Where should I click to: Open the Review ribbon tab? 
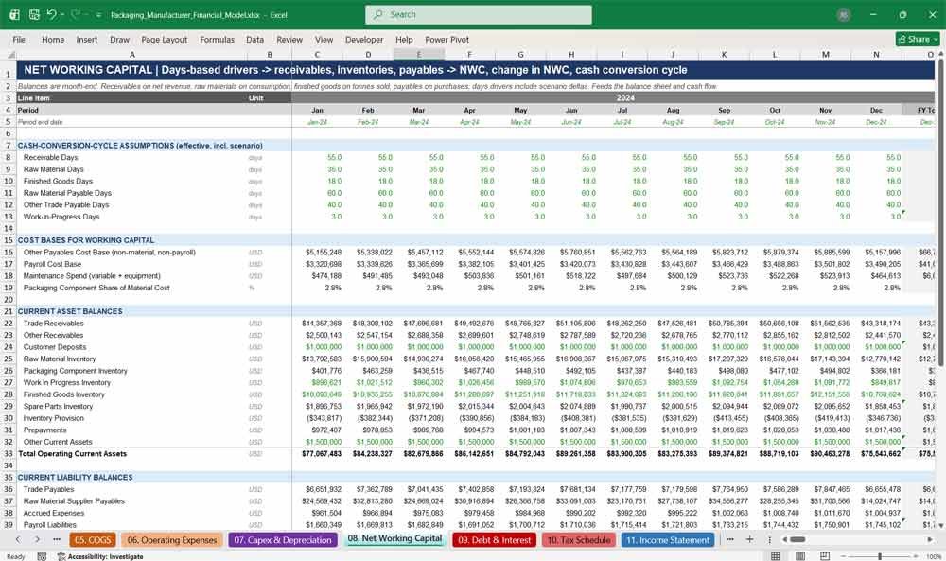pyautogui.click(x=289, y=39)
